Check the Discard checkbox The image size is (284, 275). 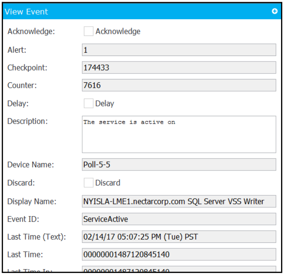tap(89, 183)
